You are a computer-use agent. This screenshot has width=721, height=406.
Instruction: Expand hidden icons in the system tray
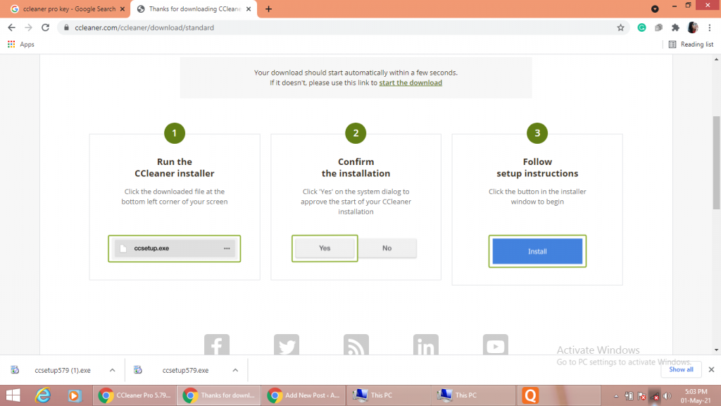(x=615, y=395)
